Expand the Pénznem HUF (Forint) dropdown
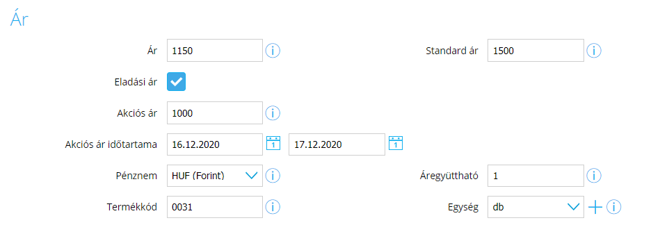Viewport: 660px width, 250px height. [x=215, y=176]
